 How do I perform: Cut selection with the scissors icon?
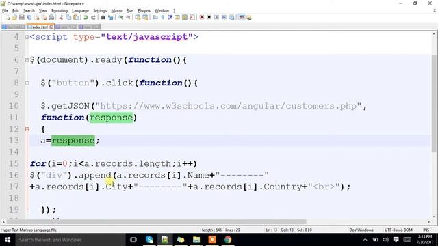[61, 18]
